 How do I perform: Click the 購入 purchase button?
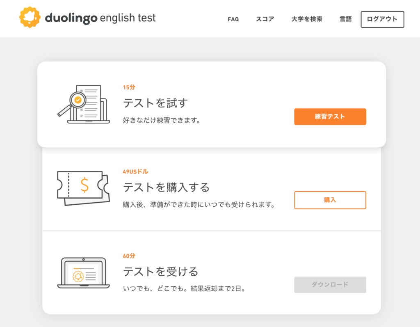(330, 200)
